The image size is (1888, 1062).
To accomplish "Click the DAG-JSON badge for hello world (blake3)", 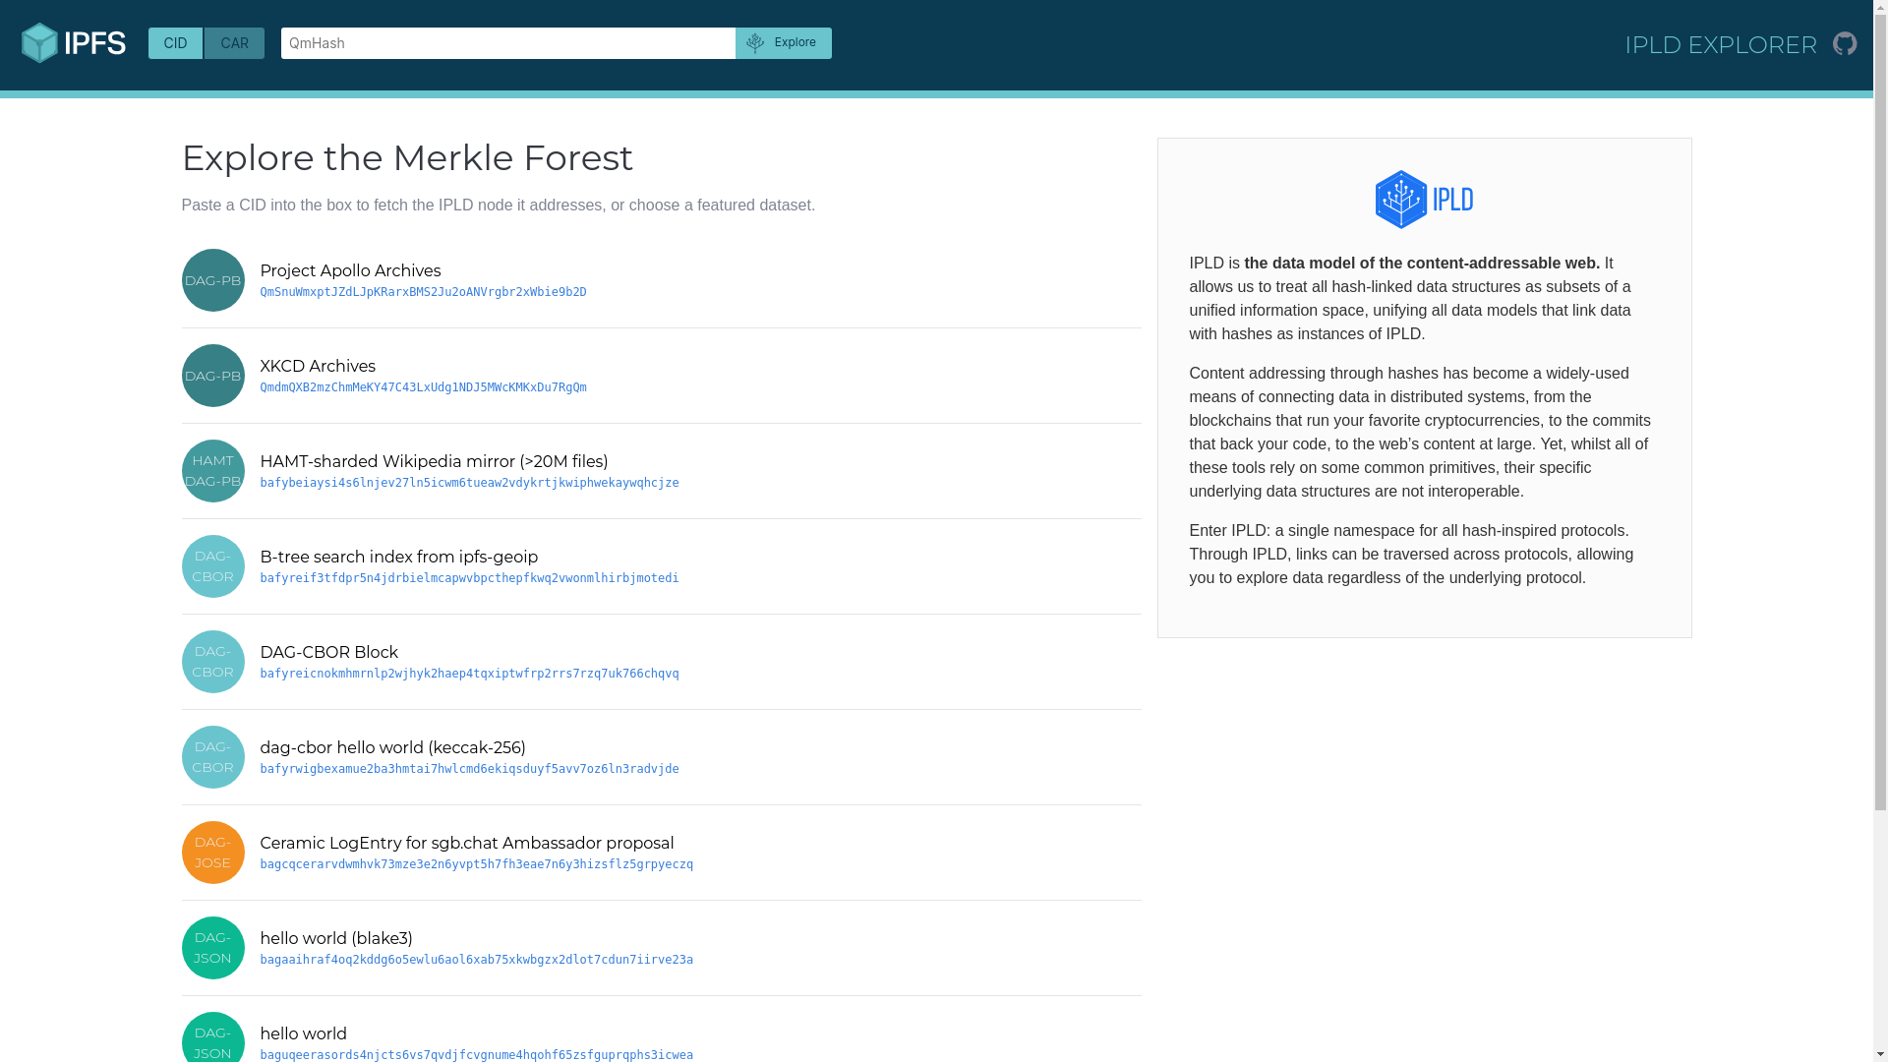I will coord(212,948).
